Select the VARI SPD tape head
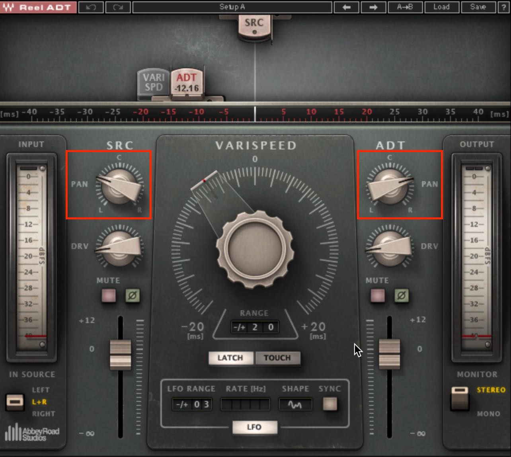Viewport: 511px width, 457px height. tap(154, 83)
